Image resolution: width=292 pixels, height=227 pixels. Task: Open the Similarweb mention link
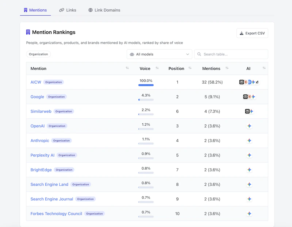click(x=41, y=111)
